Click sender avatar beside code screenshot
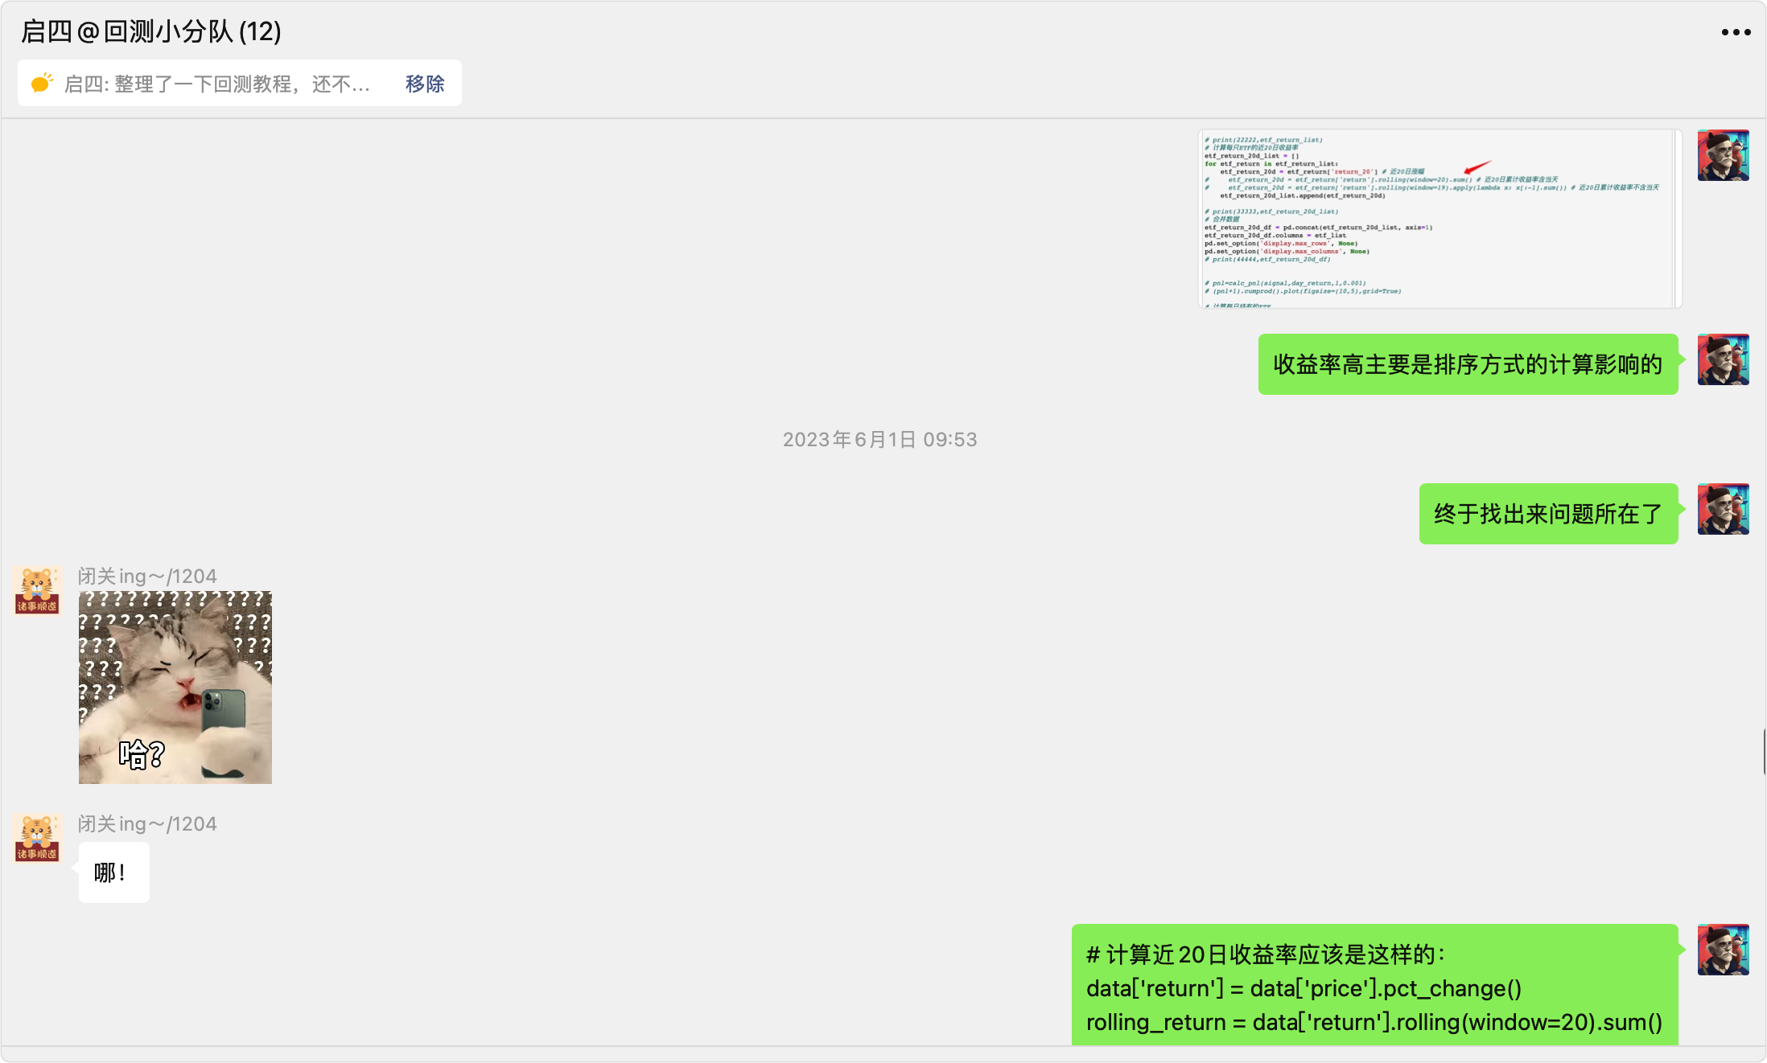1767x1063 pixels. [1723, 155]
